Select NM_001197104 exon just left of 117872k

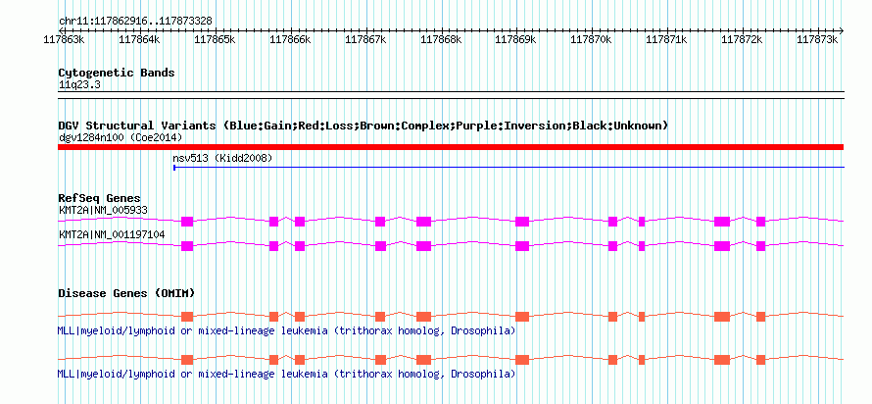pos(722,246)
